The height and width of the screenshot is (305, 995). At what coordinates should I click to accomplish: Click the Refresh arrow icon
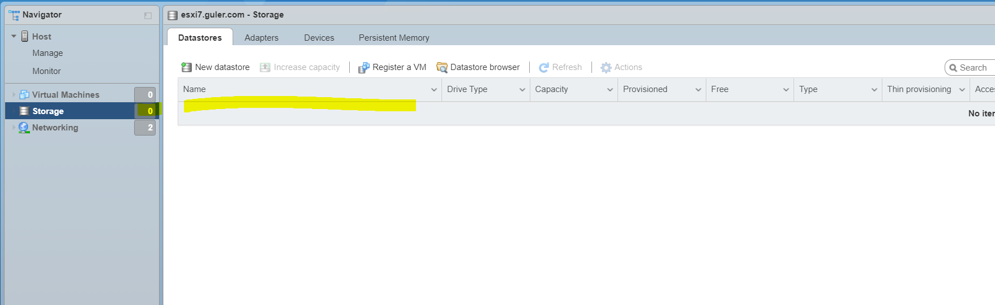(x=544, y=67)
